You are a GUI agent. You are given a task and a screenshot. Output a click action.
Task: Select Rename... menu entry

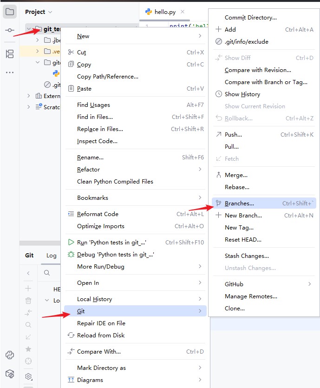[x=135, y=158]
